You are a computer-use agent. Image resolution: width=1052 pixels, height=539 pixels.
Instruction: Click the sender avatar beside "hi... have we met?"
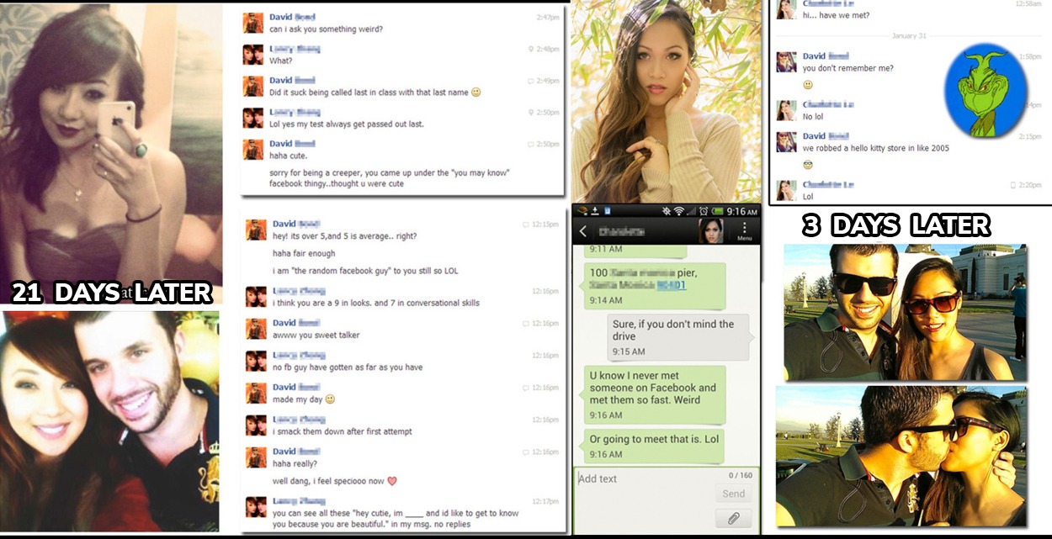pyautogui.click(x=787, y=9)
